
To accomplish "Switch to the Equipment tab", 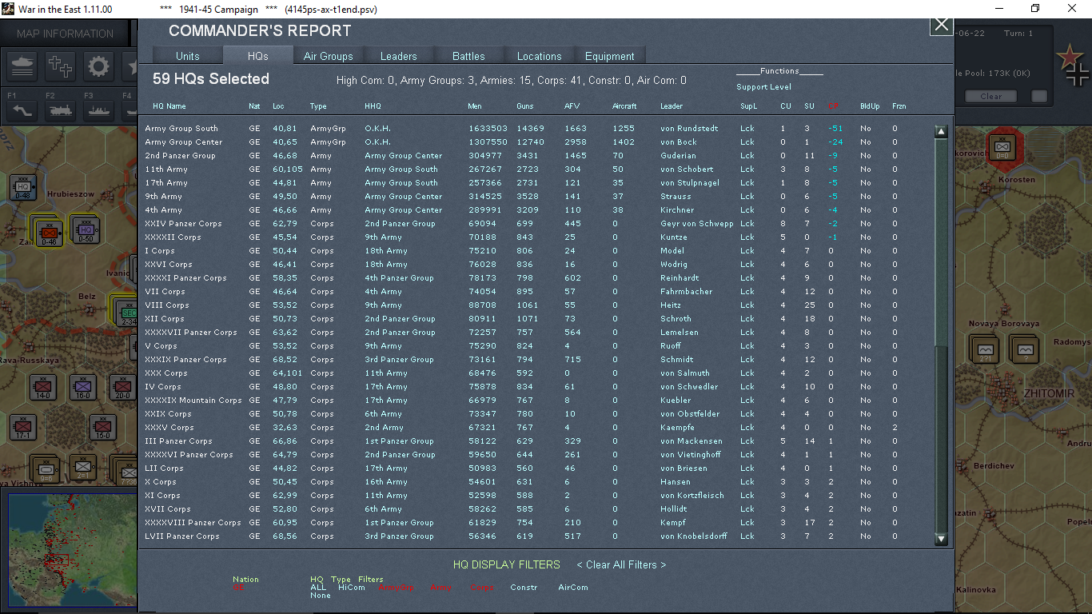I will [610, 56].
